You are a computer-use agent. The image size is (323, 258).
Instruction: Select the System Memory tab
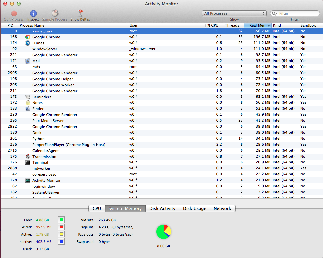(x=125, y=208)
